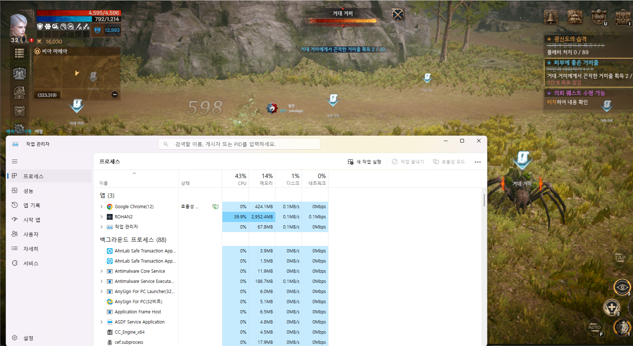This screenshot has height=346, width=633.
Task: Open Task Manager 설정
Action: [x=50, y=338]
